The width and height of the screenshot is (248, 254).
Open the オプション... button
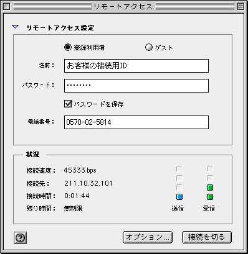(x=148, y=237)
